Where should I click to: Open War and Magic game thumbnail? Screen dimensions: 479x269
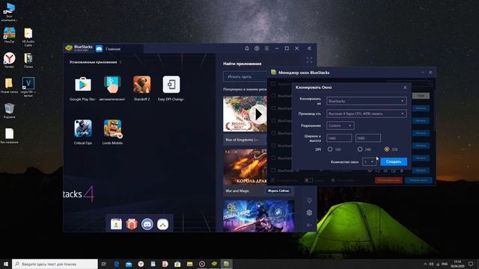click(x=245, y=167)
